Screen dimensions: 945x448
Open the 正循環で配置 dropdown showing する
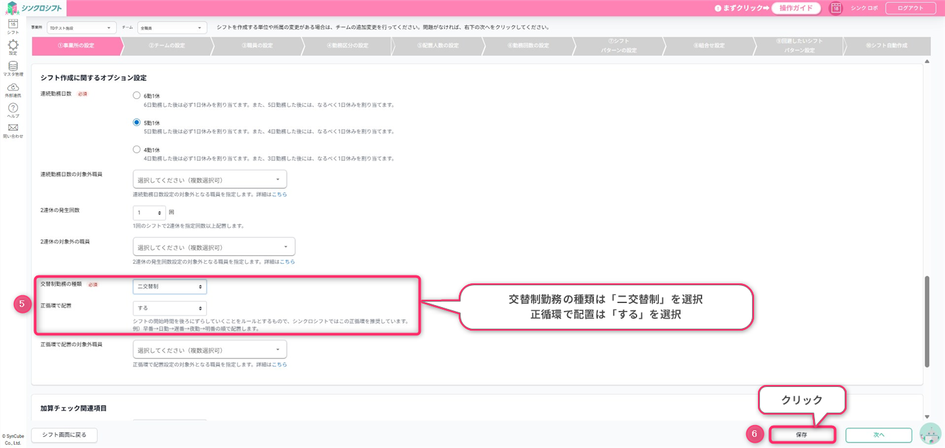[x=169, y=308]
